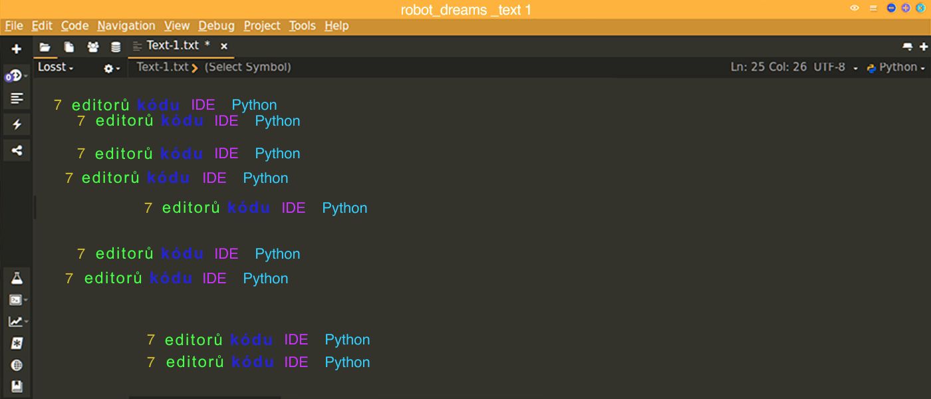The image size is (931, 399).
Task: Click the lightning bolt icon in the sidebar
Action: point(17,124)
